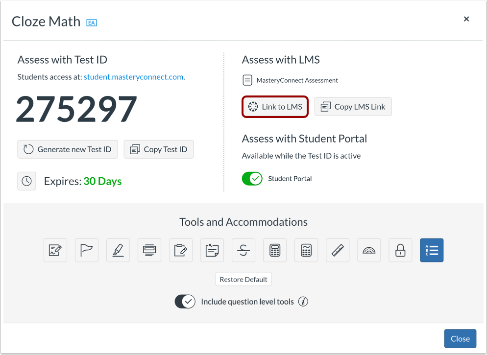Image resolution: width=487 pixels, height=355 pixels.
Task: Select the answer eliminator strikethrough tool
Action: click(x=243, y=250)
